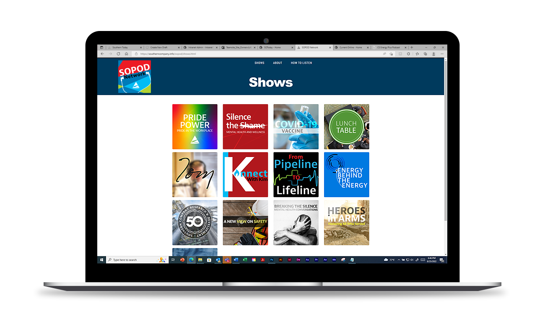Open the clock showing 6:46 PM
545x335 pixels.
pos(431,260)
